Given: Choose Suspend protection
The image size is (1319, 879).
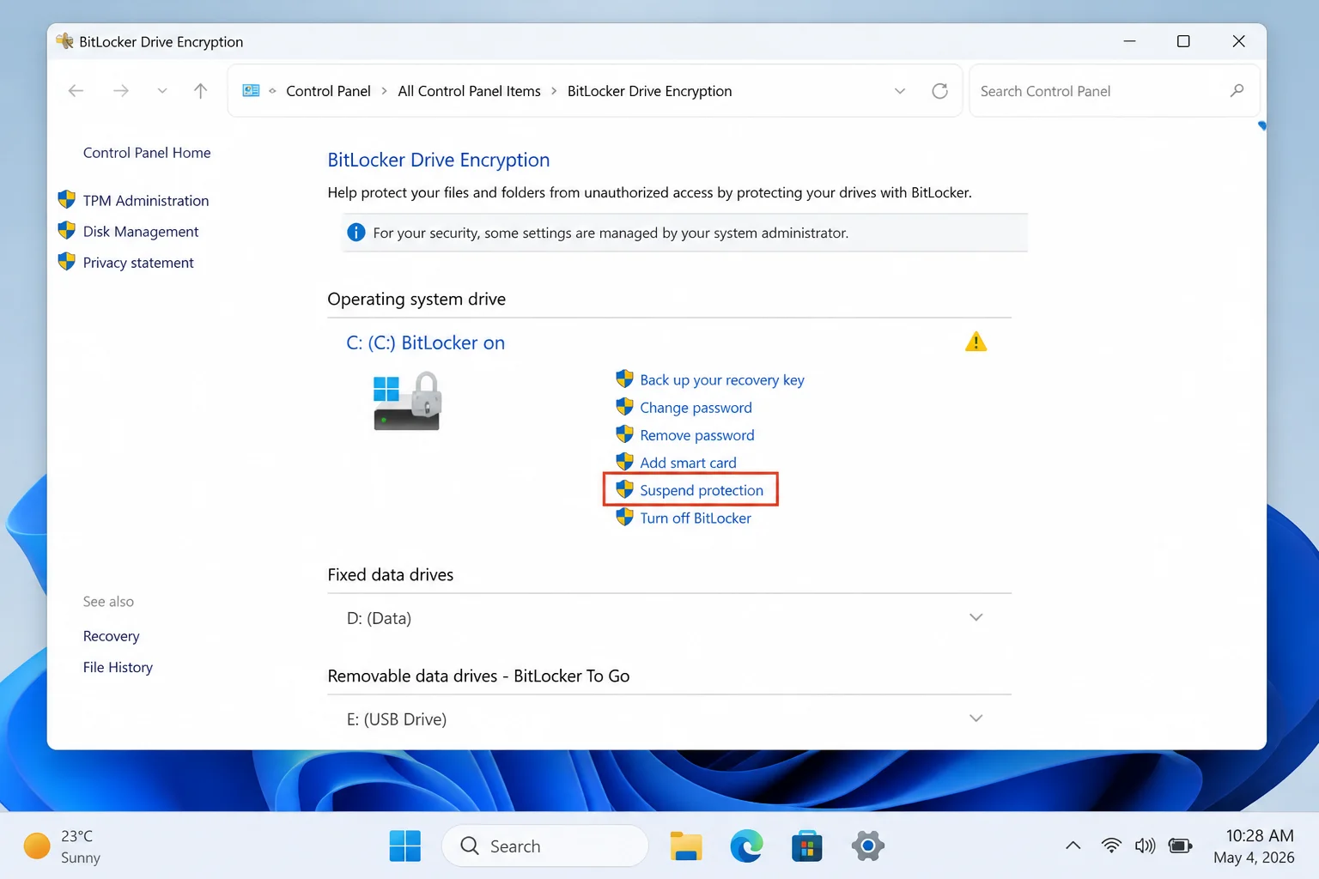Looking at the screenshot, I should pos(702,490).
